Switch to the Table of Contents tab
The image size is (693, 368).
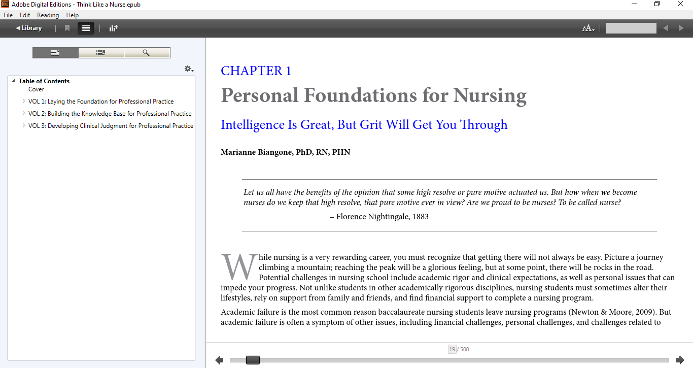tap(55, 53)
